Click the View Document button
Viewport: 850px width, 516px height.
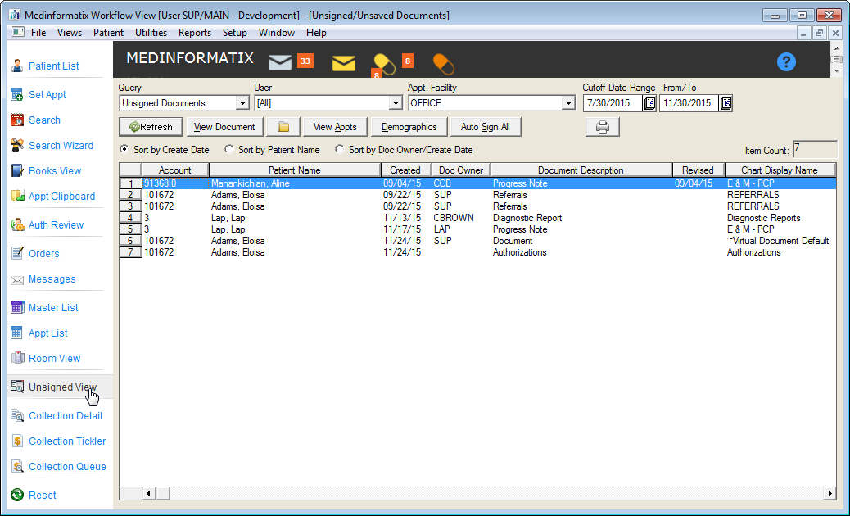224,127
